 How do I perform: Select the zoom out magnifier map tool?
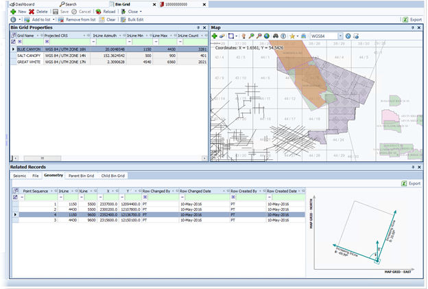259,36
